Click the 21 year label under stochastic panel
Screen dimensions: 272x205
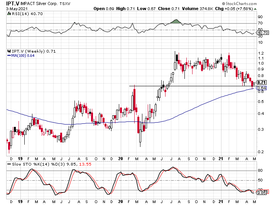pos(221,202)
